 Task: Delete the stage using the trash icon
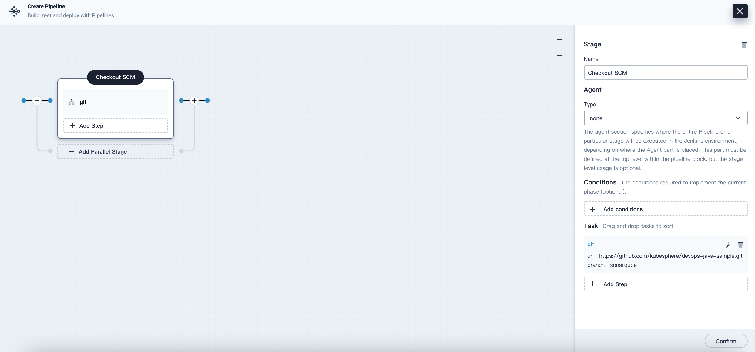coord(744,45)
